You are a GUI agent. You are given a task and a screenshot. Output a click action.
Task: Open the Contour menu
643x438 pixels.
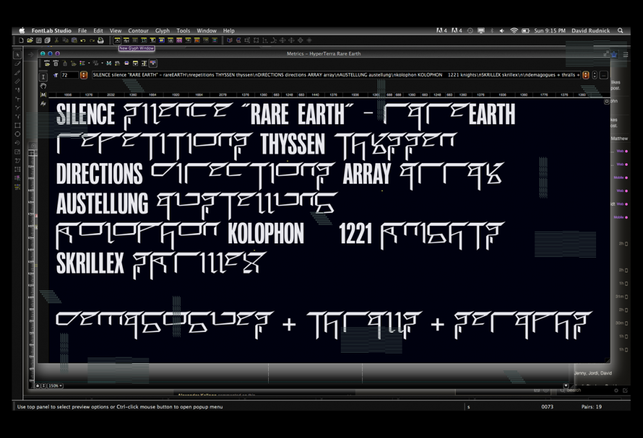(x=138, y=31)
